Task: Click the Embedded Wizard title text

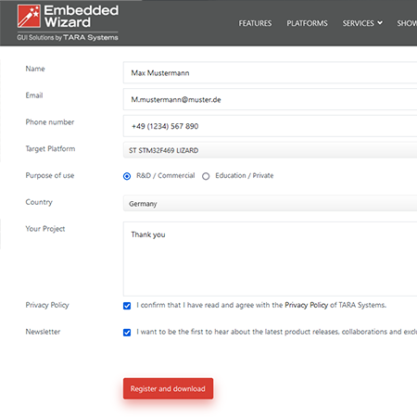Action: pyautogui.click(x=82, y=17)
